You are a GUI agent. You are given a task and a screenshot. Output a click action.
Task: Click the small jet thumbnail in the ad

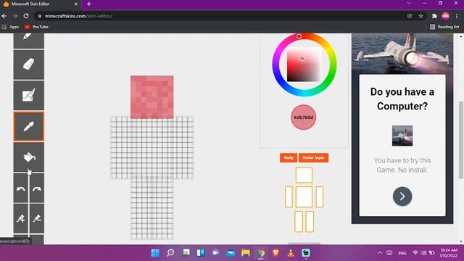pos(402,136)
